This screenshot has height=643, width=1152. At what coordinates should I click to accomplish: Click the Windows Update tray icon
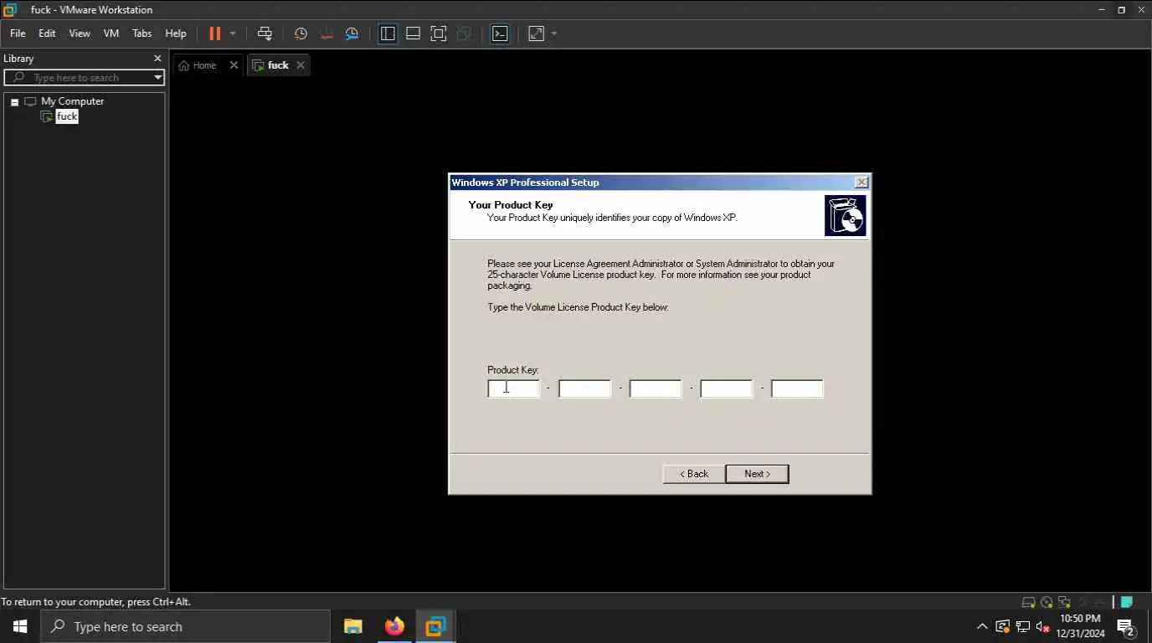1003,626
